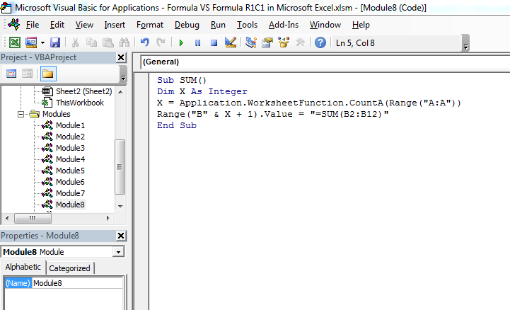Click the Toolbox icon in the toolbar

point(300,42)
